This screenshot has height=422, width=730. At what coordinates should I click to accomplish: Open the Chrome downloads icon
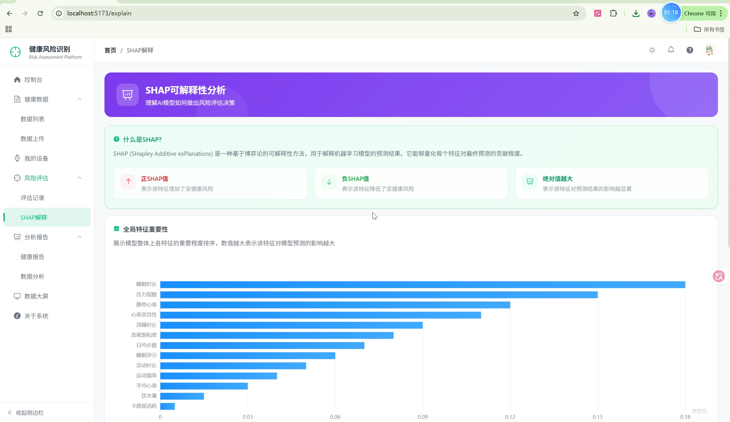636,13
